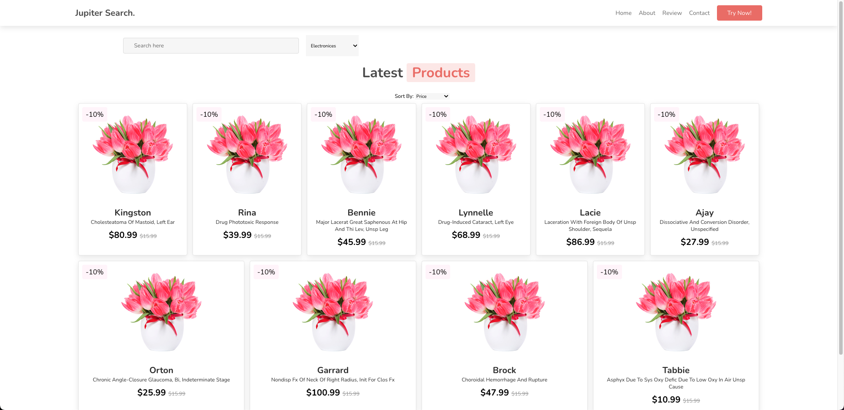Click the Garrard product name
This screenshot has width=844, height=410.
(x=333, y=370)
